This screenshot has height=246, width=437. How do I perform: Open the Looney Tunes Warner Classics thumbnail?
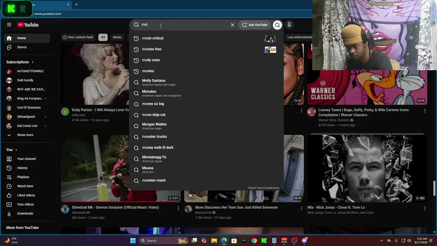pyautogui.click(x=367, y=87)
